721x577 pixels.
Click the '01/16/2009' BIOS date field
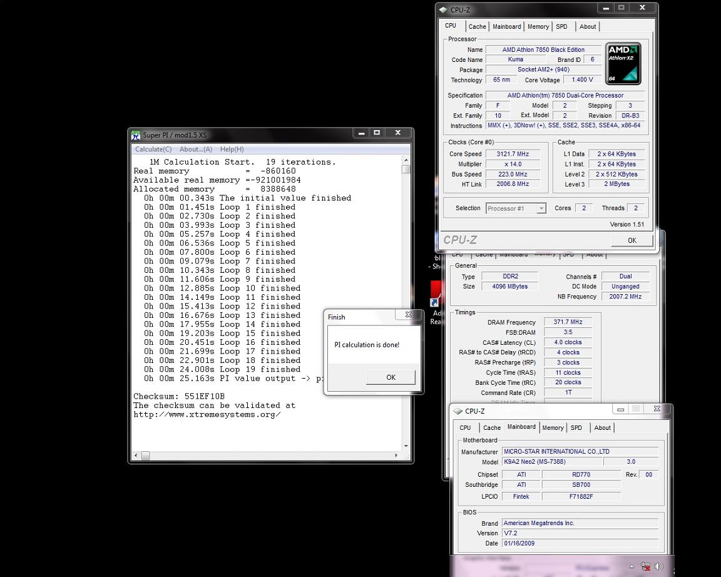(580, 543)
